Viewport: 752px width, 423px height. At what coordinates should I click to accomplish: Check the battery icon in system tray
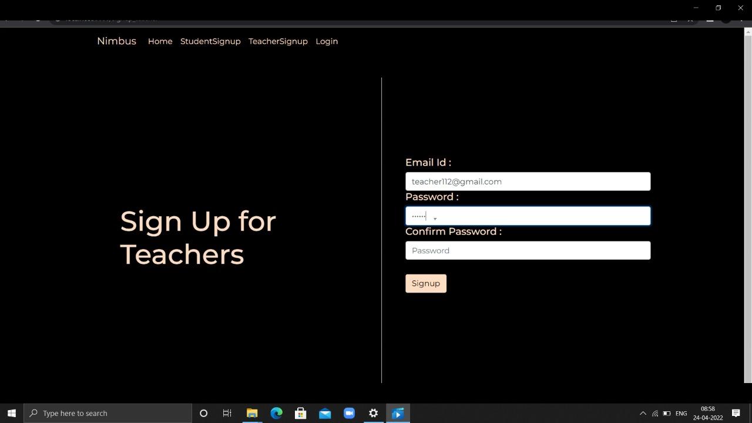tap(667, 413)
